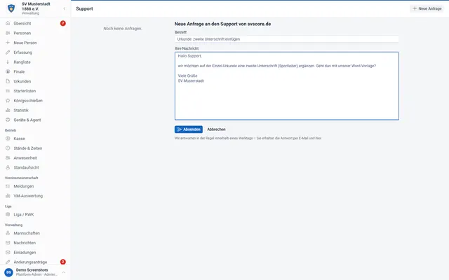The width and height of the screenshot is (449, 280).
Task: Click into the Ihre Nachricht text area
Action: [x=287, y=85]
